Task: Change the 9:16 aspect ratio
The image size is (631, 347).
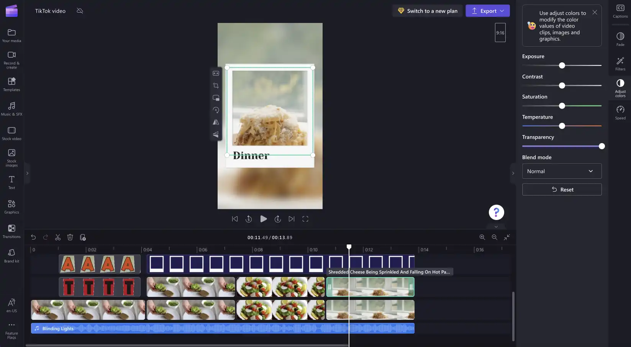Action: pos(500,33)
